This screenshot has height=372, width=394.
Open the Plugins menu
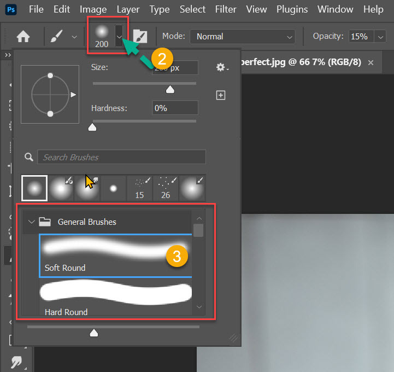292,9
